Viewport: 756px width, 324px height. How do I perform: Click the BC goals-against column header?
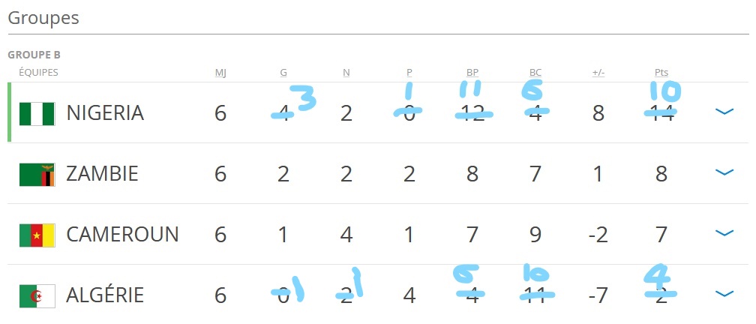(x=535, y=73)
